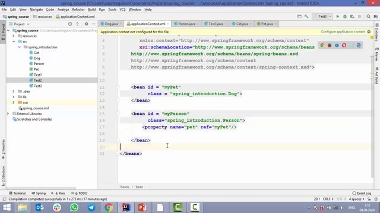Collapse the src folder node
Viewport: 380px width, 213px height.
coord(14,41)
